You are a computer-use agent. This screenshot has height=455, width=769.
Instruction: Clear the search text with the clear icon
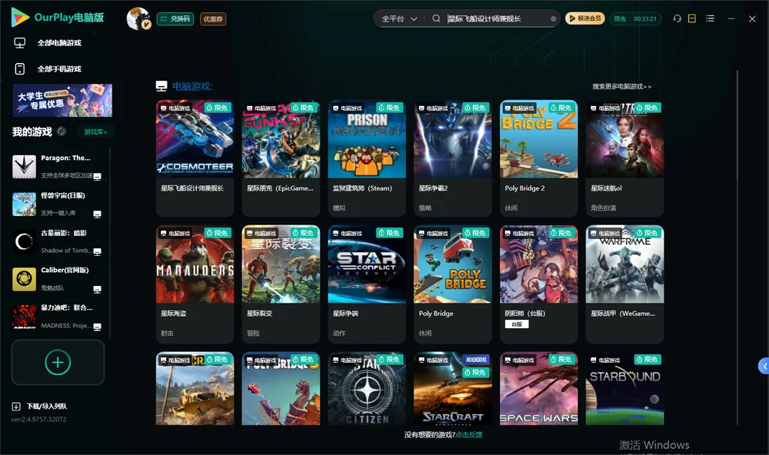coord(553,19)
